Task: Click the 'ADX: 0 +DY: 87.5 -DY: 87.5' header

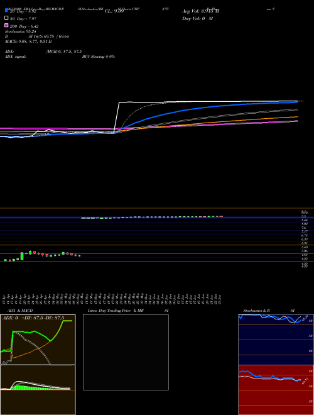Action: tap(33, 318)
